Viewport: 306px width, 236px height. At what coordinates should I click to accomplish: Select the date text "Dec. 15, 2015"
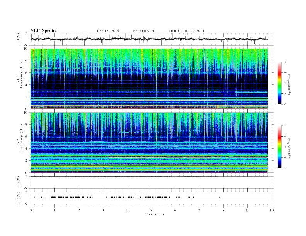tap(108, 31)
